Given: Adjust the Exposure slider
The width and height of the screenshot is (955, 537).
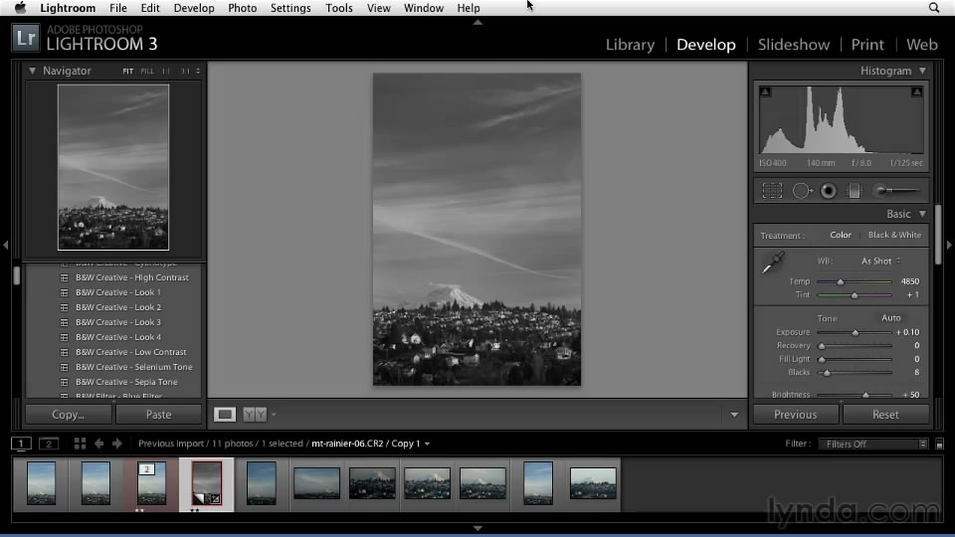Looking at the screenshot, I should pos(856,332).
